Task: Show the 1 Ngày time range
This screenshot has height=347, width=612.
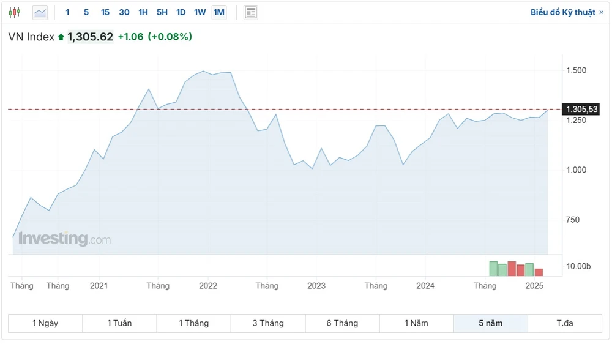Action: tap(45, 323)
